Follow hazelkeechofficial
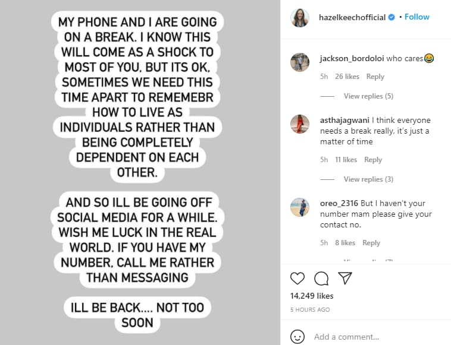The width and height of the screenshot is (451, 345). pos(416,17)
